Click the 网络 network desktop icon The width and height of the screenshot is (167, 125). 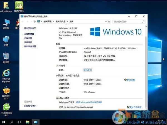pos(6,41)
